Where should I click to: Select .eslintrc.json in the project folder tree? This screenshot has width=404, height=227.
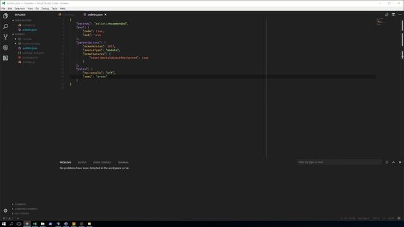(x=30, y=48)
